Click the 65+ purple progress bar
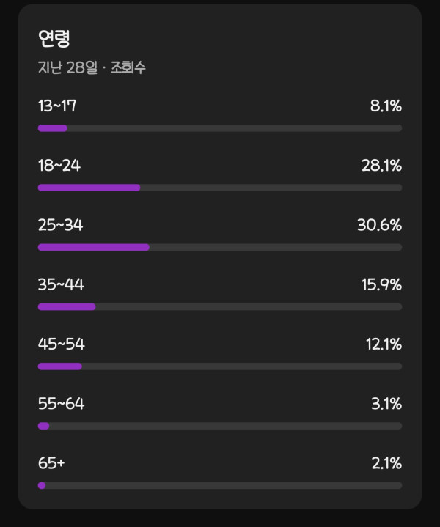 (x=42, y=485)
